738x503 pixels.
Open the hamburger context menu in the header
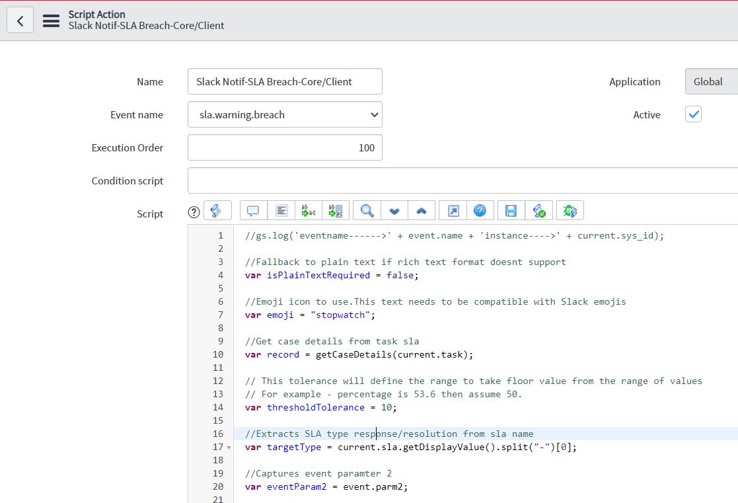tap(51, 20)
